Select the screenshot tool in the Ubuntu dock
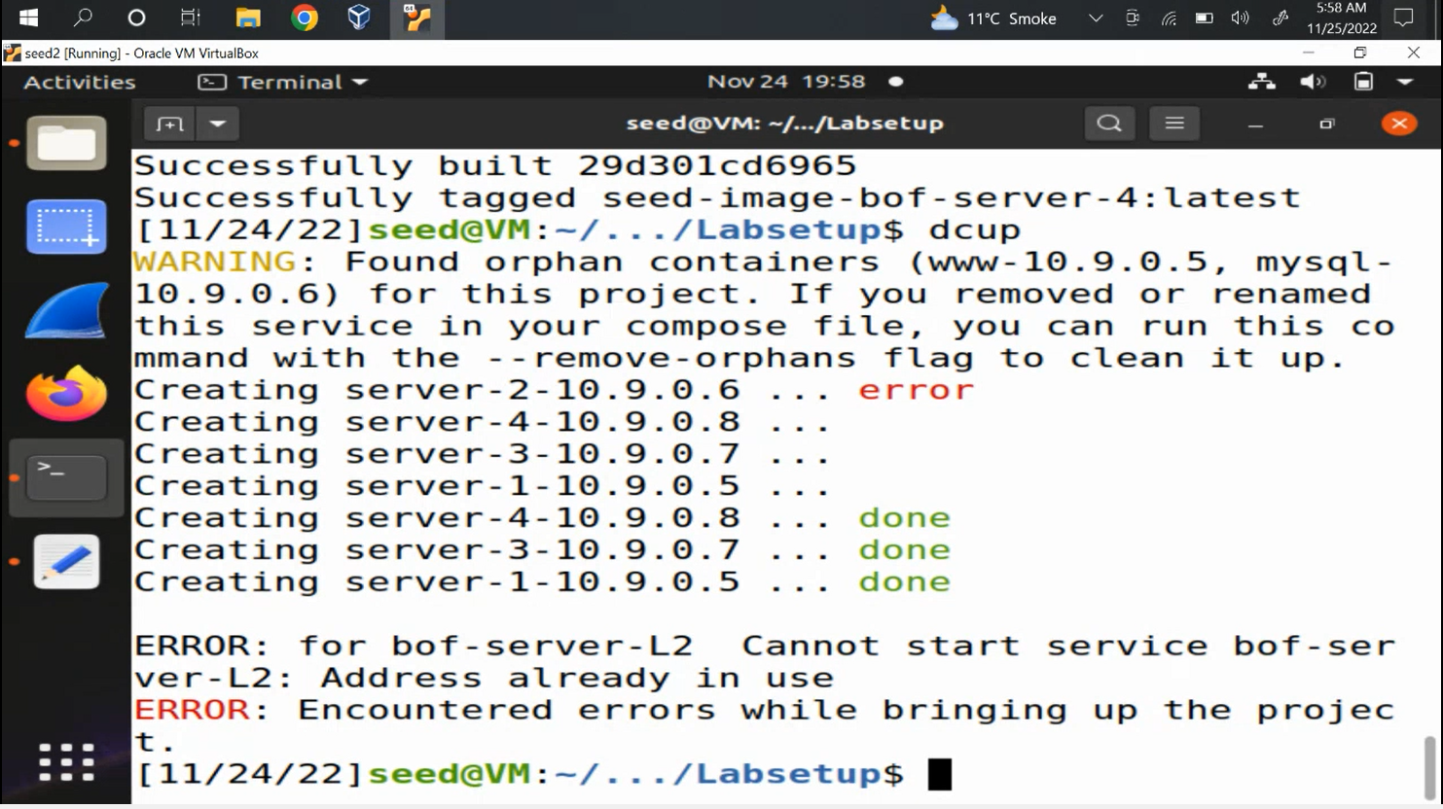Viewport: 1443px width, 809px height. pyautogui.click(x=65, y=227)
